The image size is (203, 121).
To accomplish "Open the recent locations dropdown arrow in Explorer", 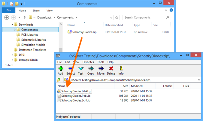I will pos(19,17).
